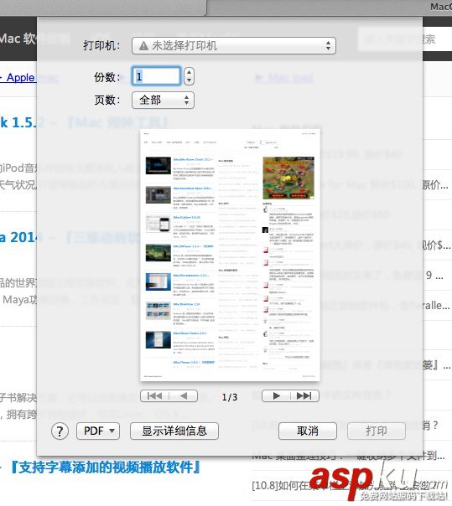Open the PDF options dropdown
This screenshot has height=506, width=452.
tap(98, 431)
